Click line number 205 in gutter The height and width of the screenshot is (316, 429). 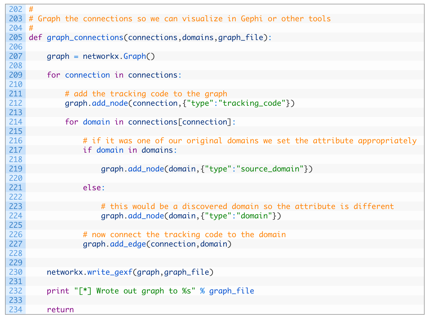[16, 38]
